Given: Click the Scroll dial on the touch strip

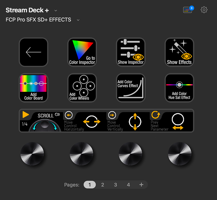Looking at the screenshot, I should click(42, 121).
